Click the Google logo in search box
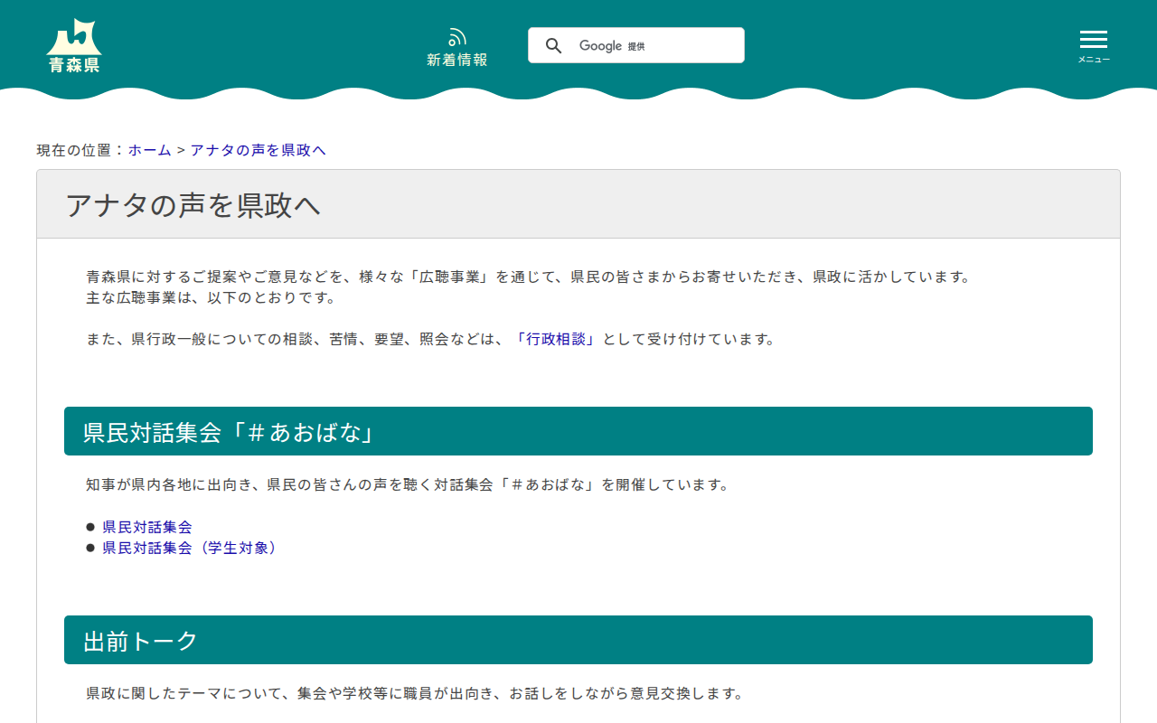This screenshot has width=1157, height=723. tap(600, 46)
